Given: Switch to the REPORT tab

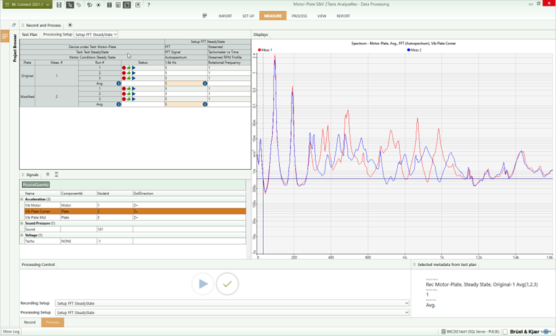Looking at the screenshot, I should (x=343, y=16).
